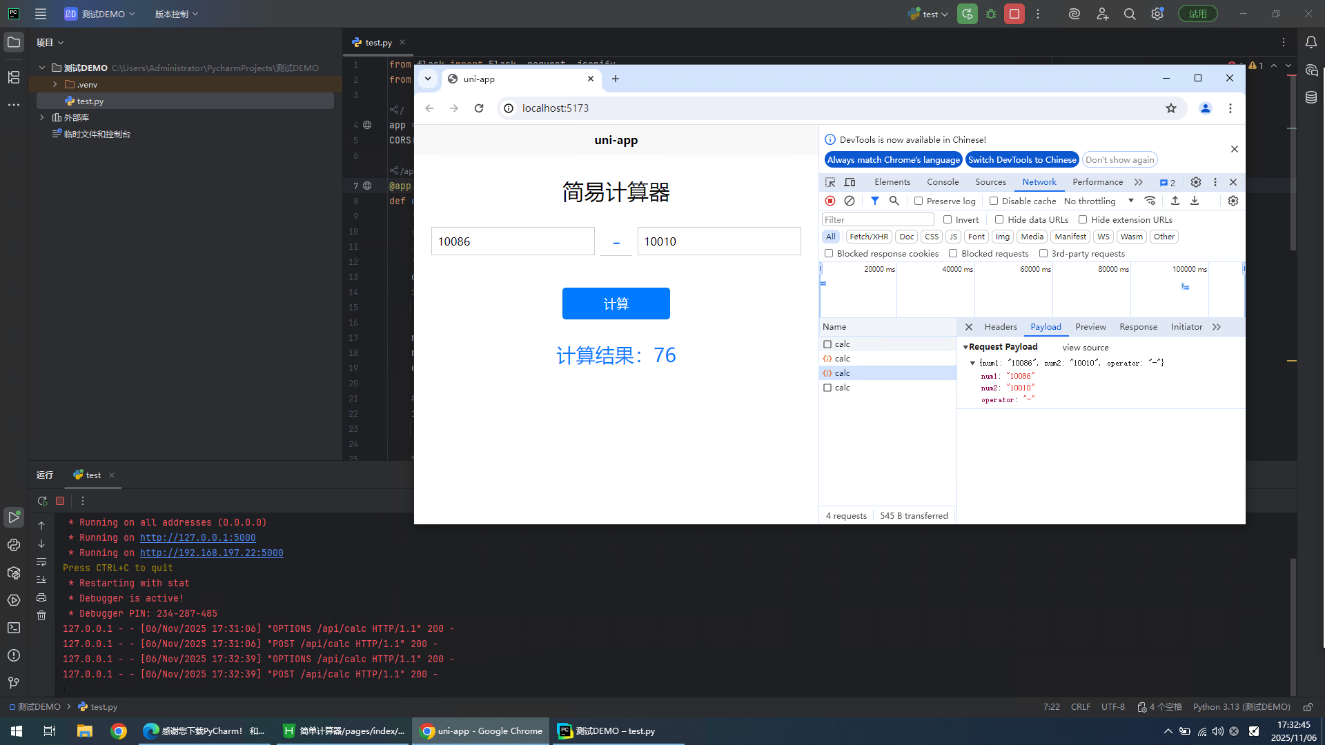
Task: Switch to the Console tab in DevTools
Action: 943,182
